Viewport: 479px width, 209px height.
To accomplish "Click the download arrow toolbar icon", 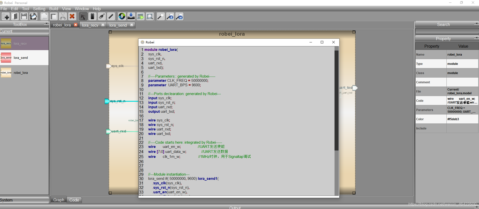I will [x=131, y=16].
